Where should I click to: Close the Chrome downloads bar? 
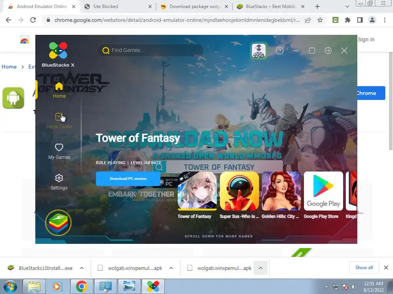386,268
